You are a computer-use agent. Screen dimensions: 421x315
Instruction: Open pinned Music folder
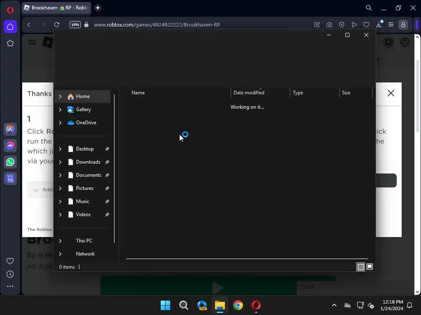(83, 201)
